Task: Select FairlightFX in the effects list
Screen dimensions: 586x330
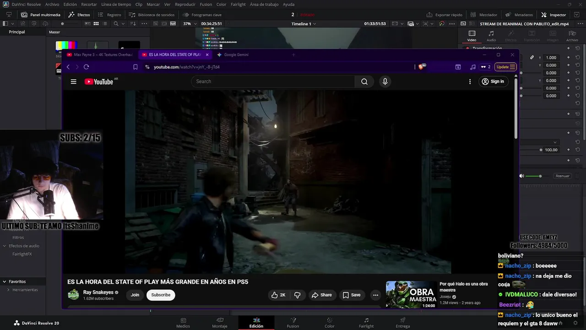Action: [22, 254]
